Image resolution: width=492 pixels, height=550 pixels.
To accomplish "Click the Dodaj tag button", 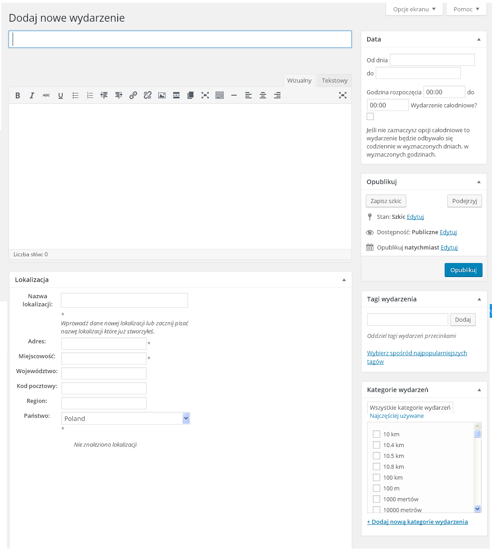I will [463, 319].
